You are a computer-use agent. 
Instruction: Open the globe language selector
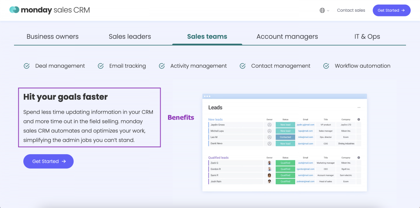[322, 11]
